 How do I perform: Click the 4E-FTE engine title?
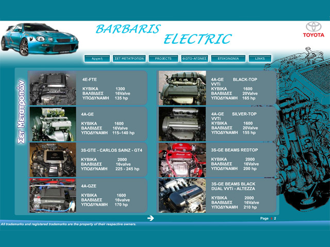pos(90,80)
